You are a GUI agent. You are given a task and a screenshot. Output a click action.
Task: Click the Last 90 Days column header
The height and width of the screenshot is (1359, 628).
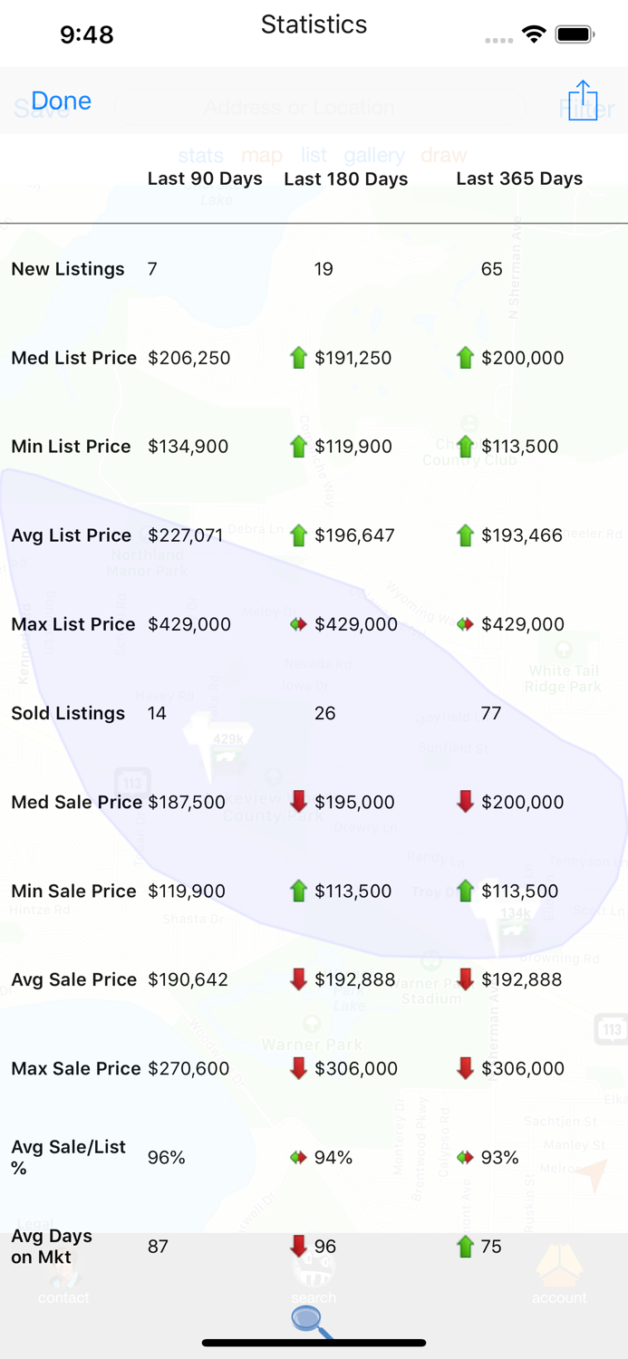click(205, 178)
